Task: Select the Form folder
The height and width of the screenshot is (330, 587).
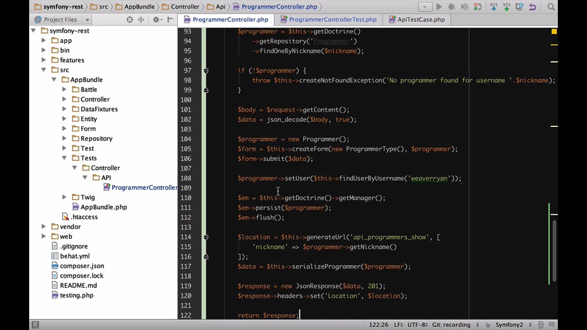Action: tap(84, 129)
